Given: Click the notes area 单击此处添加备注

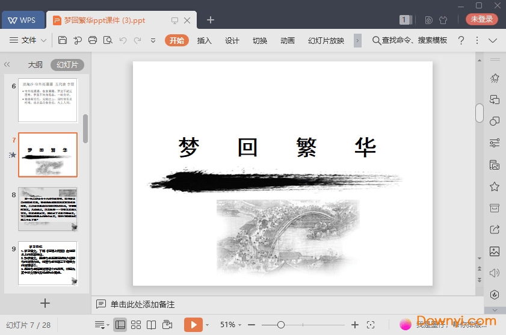Looking at the screenshot, I should 143,304.
